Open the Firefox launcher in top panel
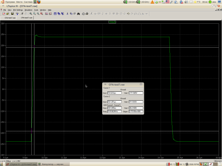 [39, 2]
